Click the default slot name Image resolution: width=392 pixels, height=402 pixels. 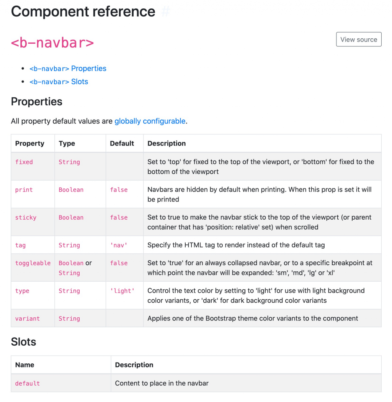click(27, 383)
